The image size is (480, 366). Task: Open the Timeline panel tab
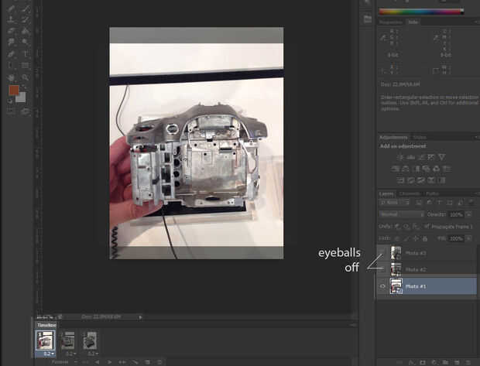46,325
